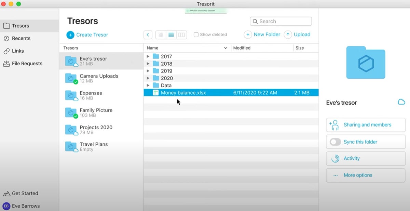Click the File Requests inbox icon
This screenshot has width=410, height=211.
tap(6, 64)
